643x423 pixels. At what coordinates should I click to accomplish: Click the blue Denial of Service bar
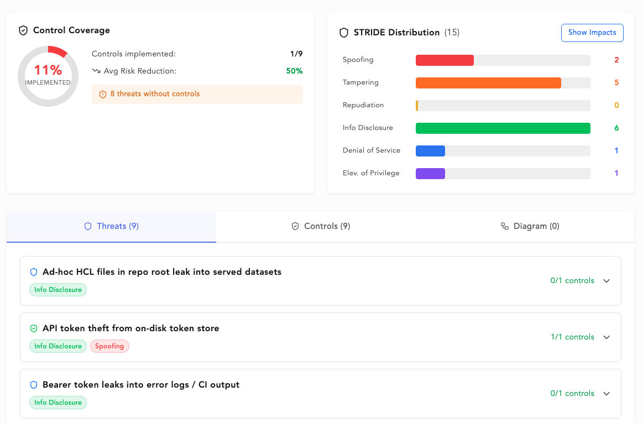tap(430, 151)
